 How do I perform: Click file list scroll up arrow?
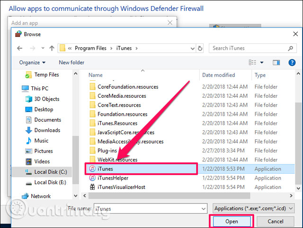click(x=298, y=74)
